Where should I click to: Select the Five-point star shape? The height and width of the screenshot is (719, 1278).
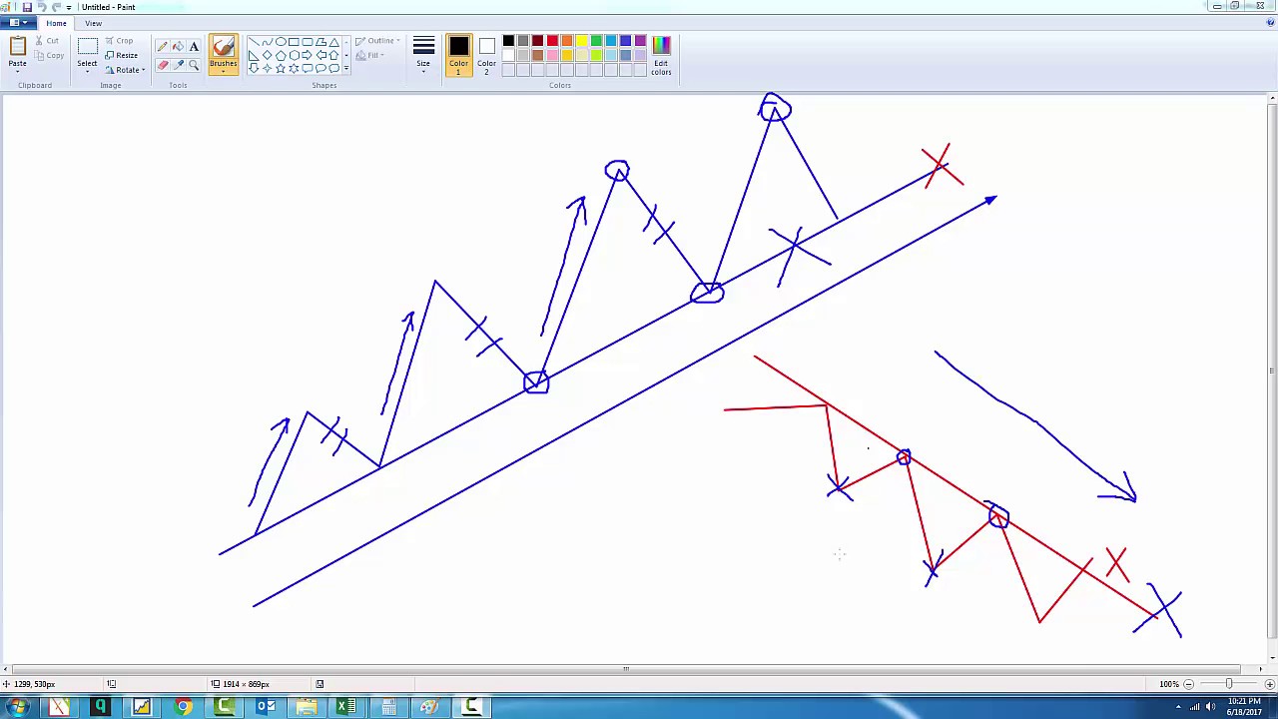point(281,68)
